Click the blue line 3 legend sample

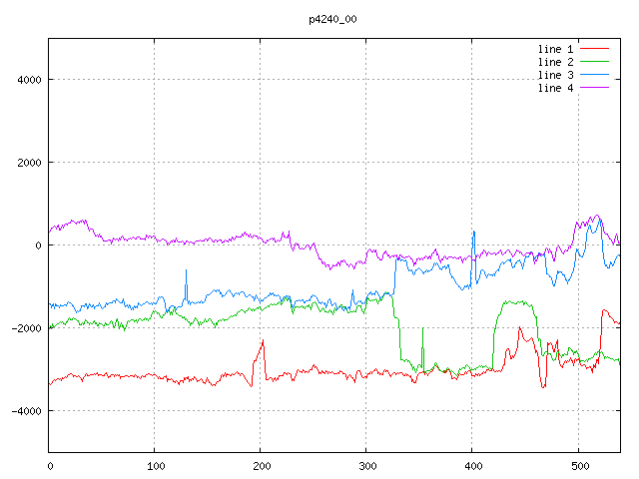point(594,75)
